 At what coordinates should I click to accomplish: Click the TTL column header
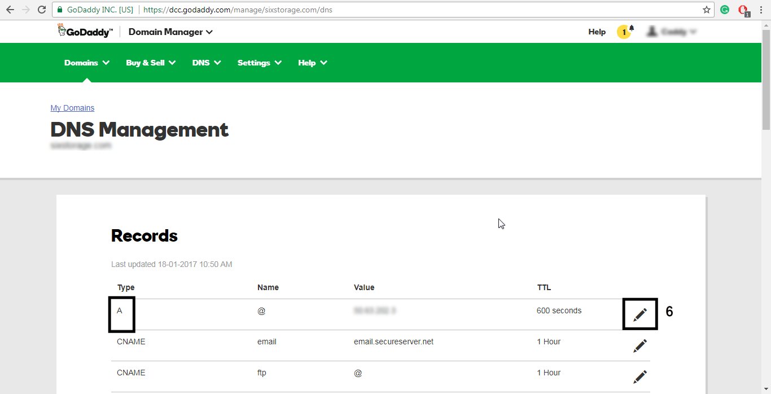[x=544, y=287]
